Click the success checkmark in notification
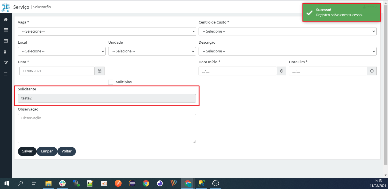The image size is (388, 189). pyautogui.click(x=309, y=12)
